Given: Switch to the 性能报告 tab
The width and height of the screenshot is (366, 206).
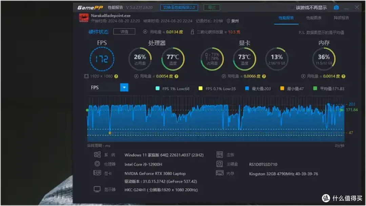Looking at the screenshot, I should click(286, 18).
